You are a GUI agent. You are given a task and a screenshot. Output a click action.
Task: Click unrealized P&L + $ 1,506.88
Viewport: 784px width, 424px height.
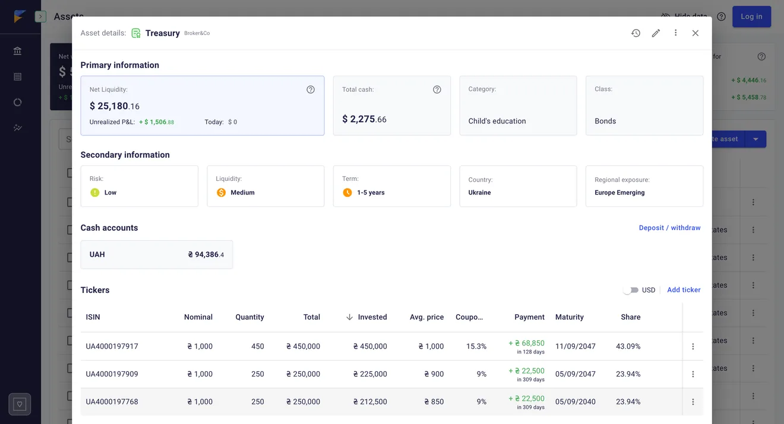(157, 122)
